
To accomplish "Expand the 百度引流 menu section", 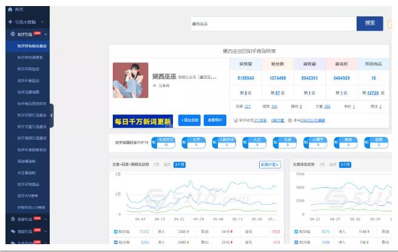I will point(46,219).
